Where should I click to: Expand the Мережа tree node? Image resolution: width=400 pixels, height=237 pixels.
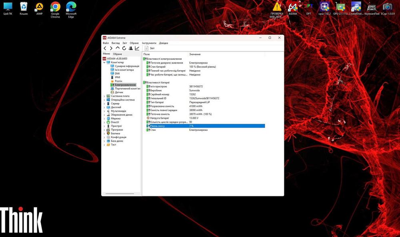click(104, 118)
